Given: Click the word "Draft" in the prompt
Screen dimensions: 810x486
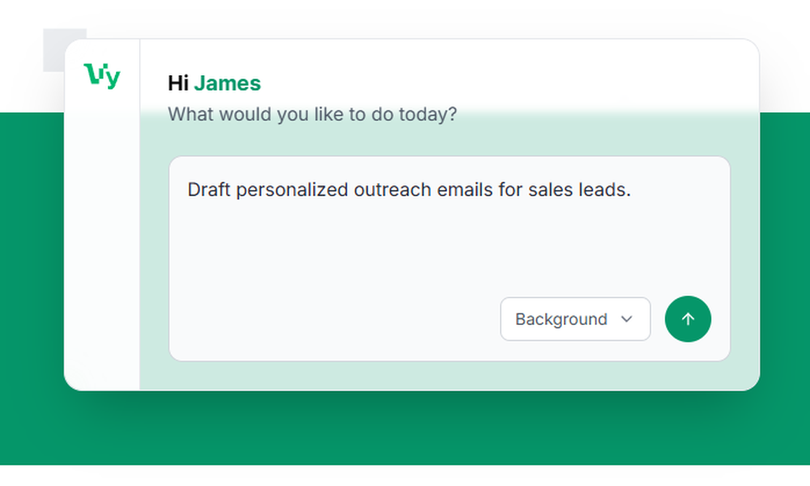Looking at the screenshot, I should tap(209, 190).
